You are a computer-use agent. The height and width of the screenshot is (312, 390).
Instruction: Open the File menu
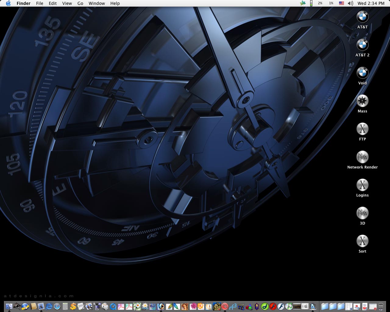tap(40, 3)
